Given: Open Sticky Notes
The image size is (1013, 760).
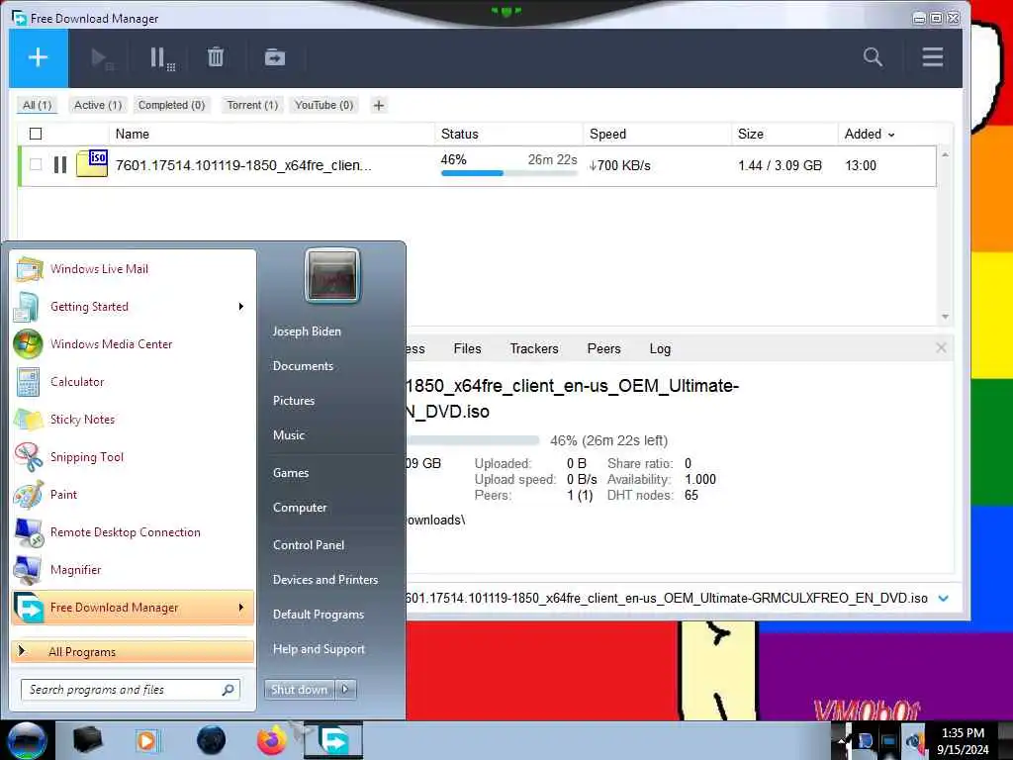Looking at the screenshot, I should (133, 420).
